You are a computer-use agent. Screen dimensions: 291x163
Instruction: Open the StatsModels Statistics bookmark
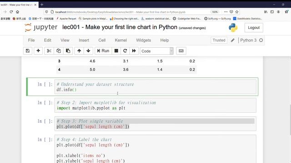click(x=247, y=19)
